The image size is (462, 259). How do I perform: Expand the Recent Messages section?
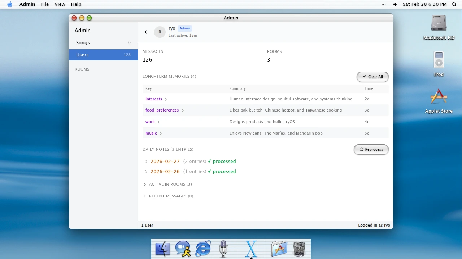point(168,196)
